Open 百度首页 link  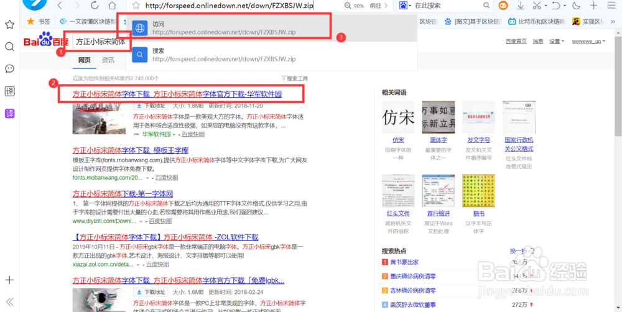tap(516, 41)
